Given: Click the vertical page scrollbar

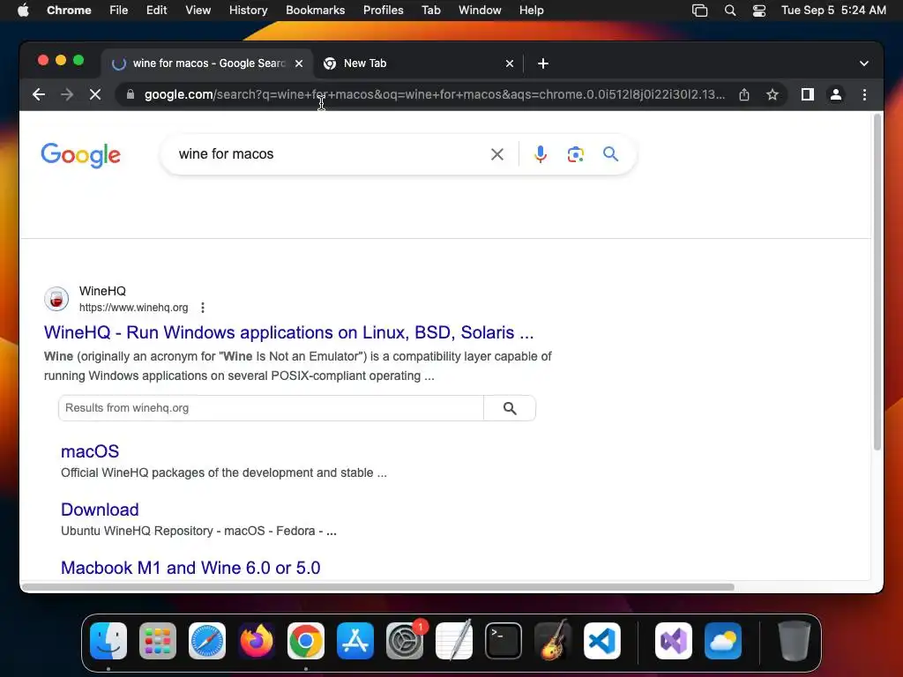Looking at the screenshot, I should [877, 282].
